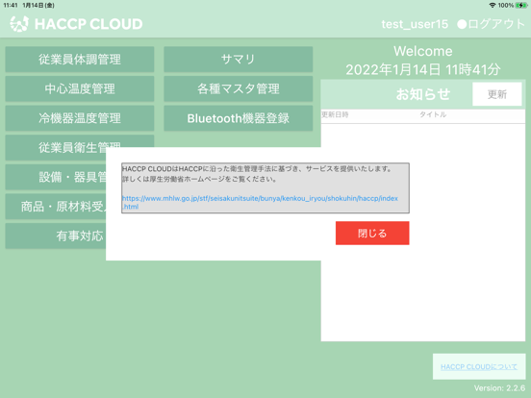Open 設備・器具 management button
This screenshot has height=398, width=531.
56,177
